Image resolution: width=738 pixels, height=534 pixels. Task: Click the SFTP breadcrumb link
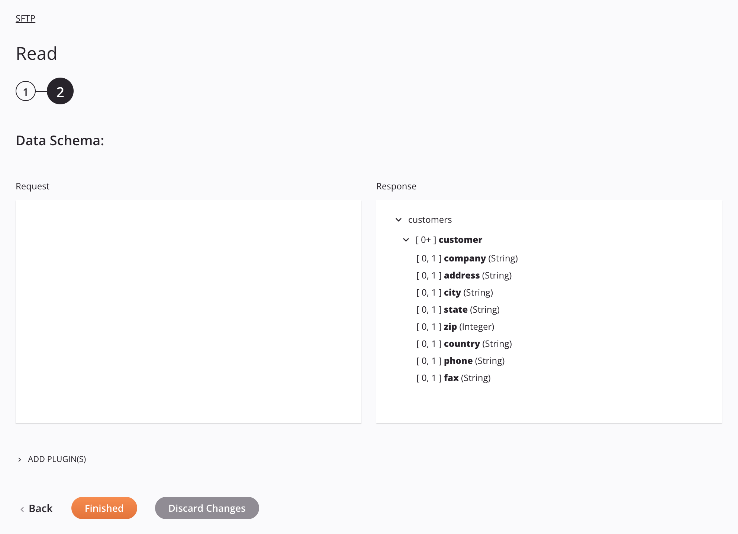[x=25, y=18]
